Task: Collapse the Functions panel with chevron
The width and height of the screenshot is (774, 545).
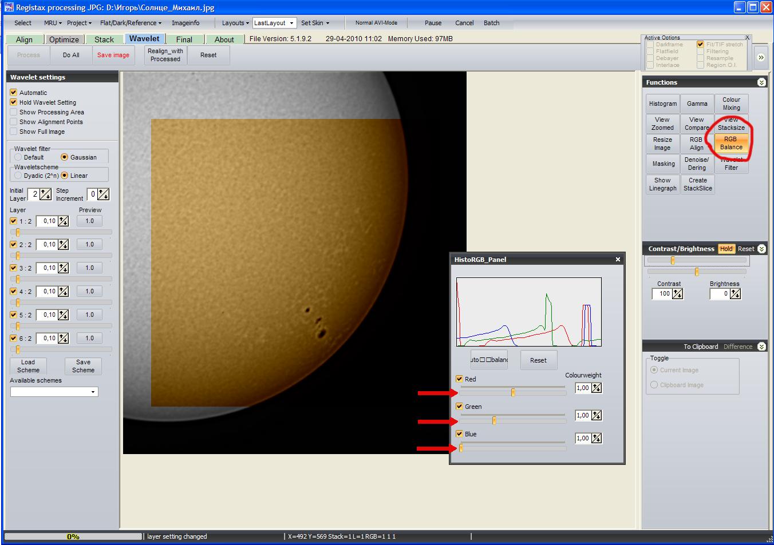Action: click(x=761, y=82)
